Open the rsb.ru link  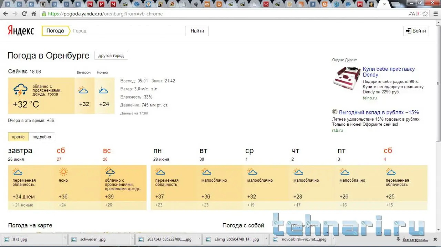coord(337,131)
